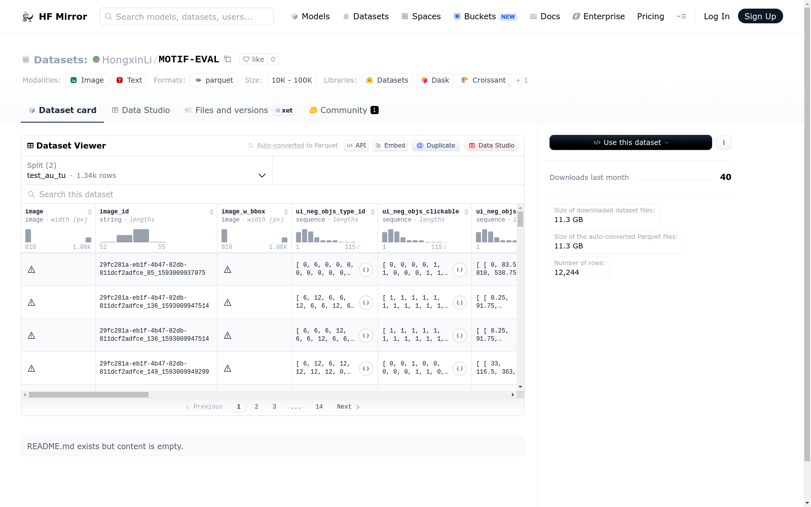Open the Pricing page
The height and width of the screenshot is (507, 811).
[650, 16]
